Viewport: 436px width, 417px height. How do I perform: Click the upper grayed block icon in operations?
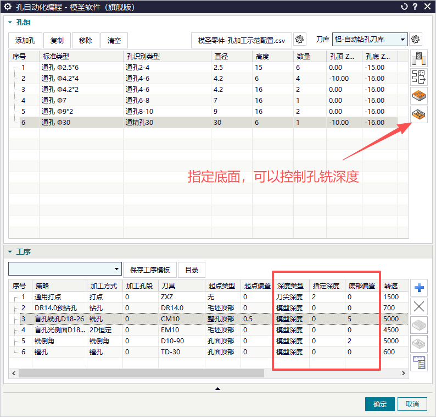point(419,325)
